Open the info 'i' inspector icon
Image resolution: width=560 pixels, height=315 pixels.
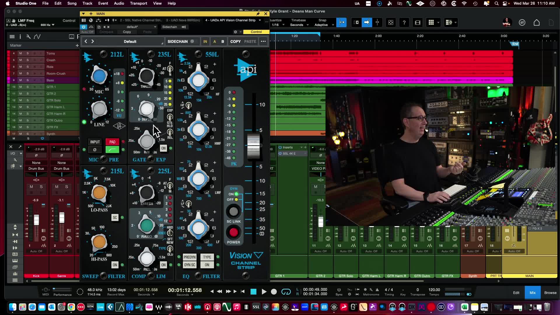(20, 36)
